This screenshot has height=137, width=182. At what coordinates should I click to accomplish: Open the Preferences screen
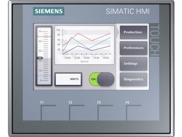pos(133,48)
